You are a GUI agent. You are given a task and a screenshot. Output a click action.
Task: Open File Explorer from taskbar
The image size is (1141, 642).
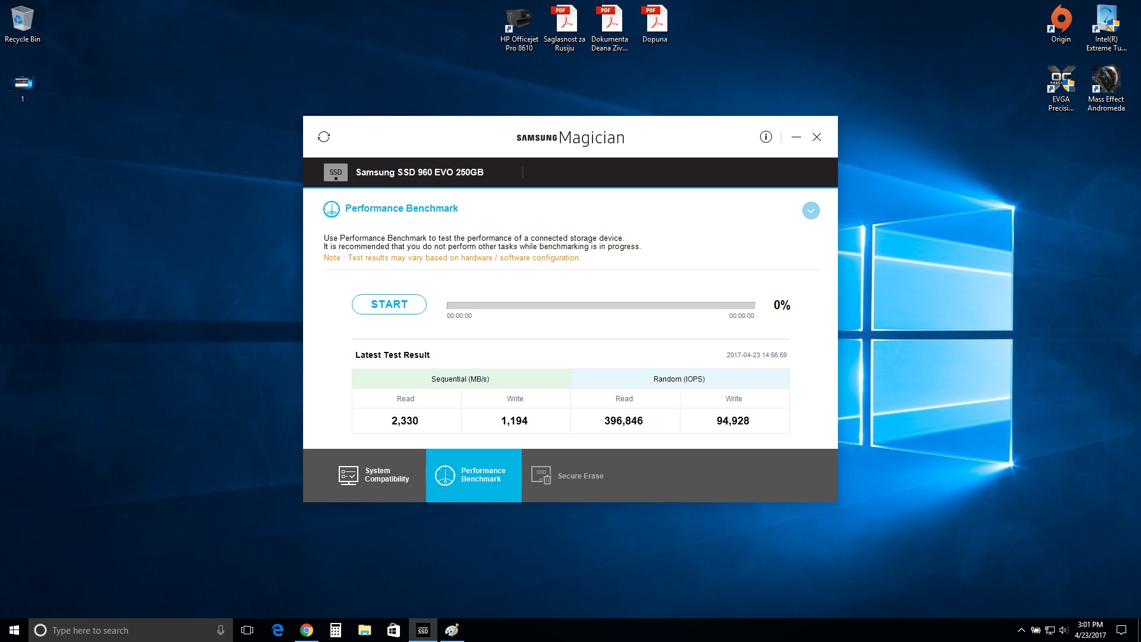(364, 630)
